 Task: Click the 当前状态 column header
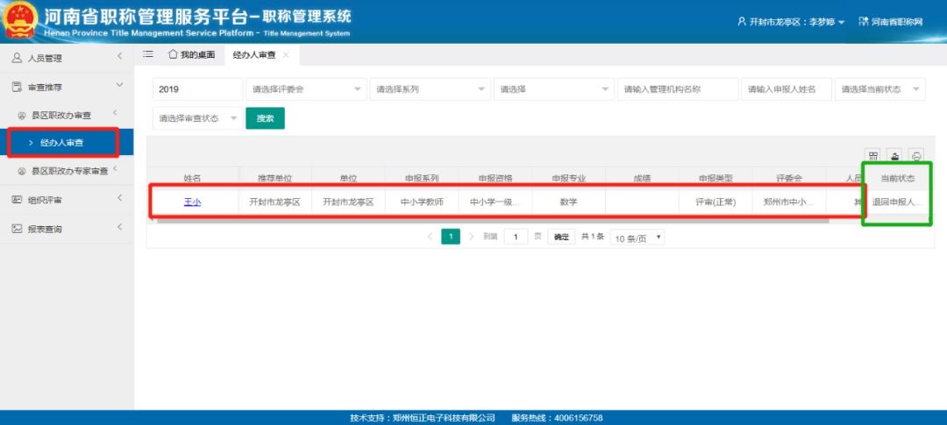pos(898,178)
